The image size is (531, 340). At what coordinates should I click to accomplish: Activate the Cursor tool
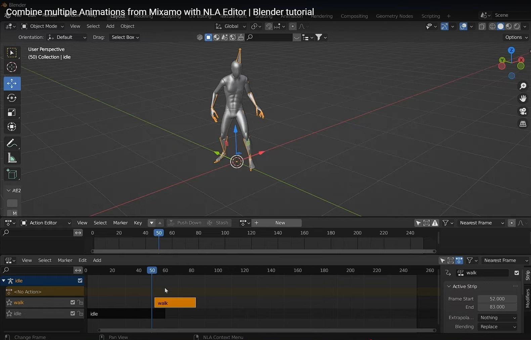(12, 67)
